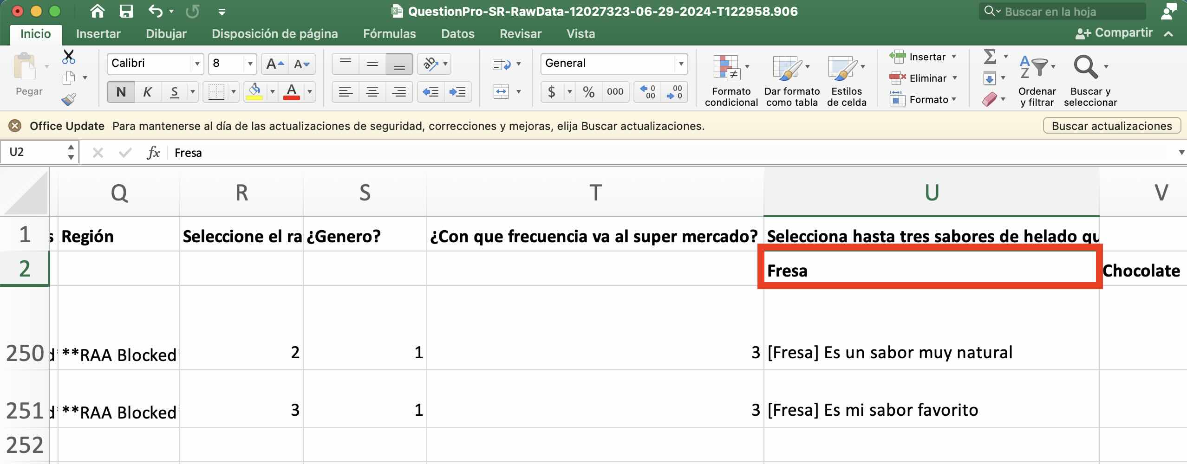Switch to the Dibujar tab
Image resolution: width=1187 pixels, height=464 pixels.
coord(166,33)
